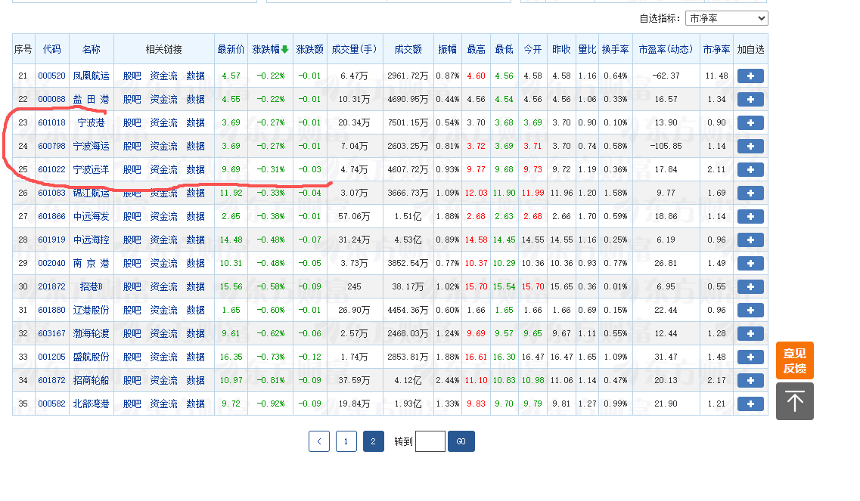
Task: Sort by 成交量(手) column header
Action: pyautogui.click(x=354, y=49)
